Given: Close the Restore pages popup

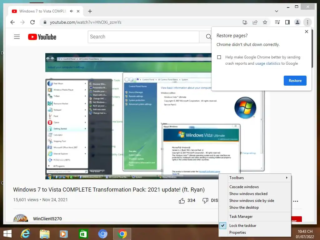Looking at the screenshot, I should pyautogui.click(x=306, y=32).
